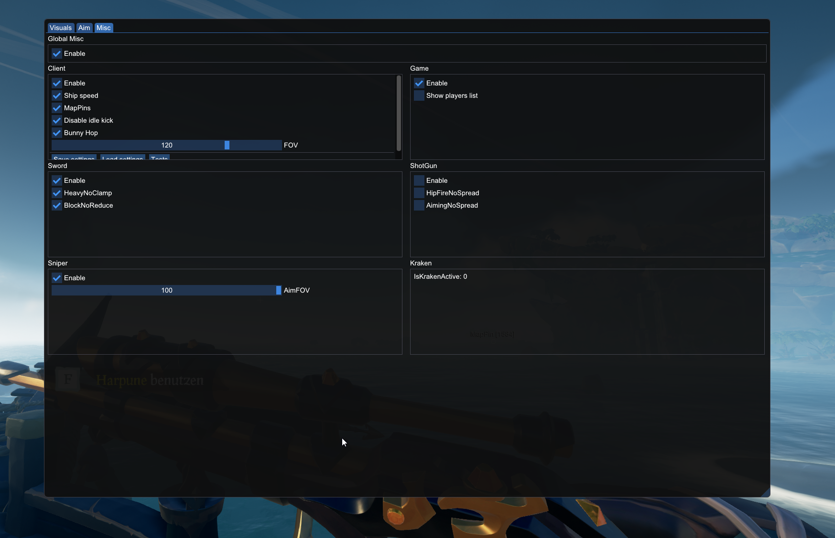Screen dimensions: 835x538
Task: Uncheck BlockNoReduce option
Action: coord(57,205)
